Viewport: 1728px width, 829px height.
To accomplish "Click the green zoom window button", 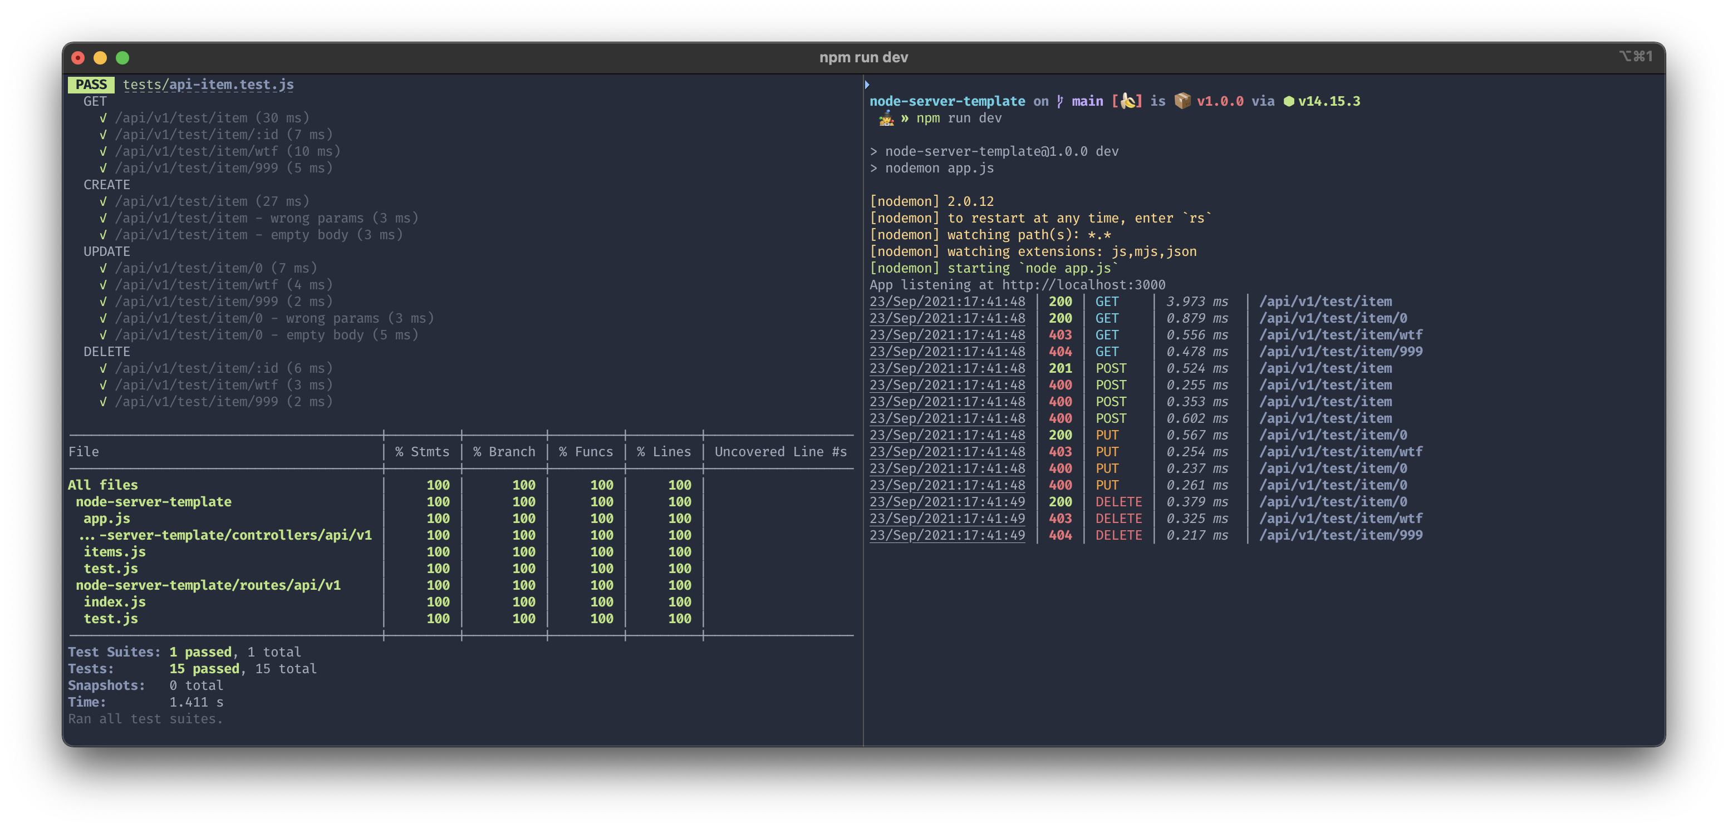I will (x=123, y=58).
